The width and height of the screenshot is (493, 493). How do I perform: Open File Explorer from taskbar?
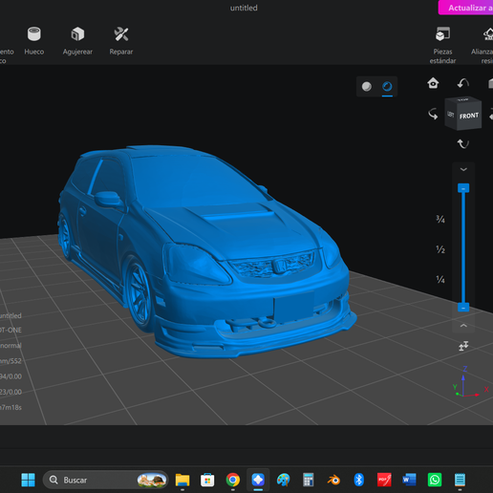click(x=182, y=480)
